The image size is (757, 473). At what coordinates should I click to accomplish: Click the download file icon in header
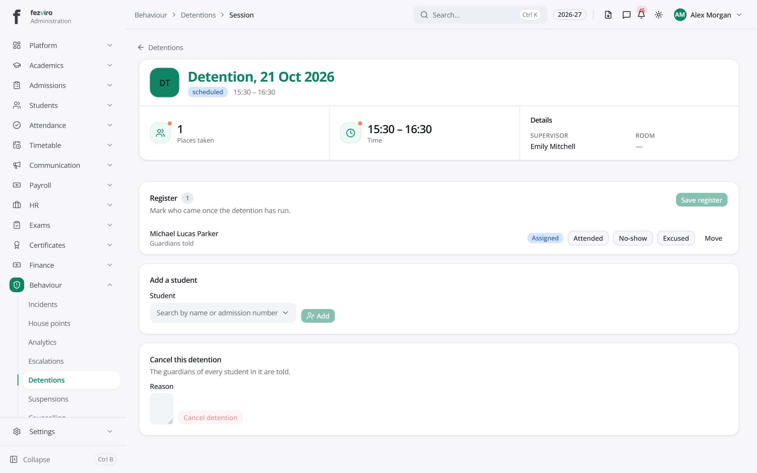pos(608,15)
